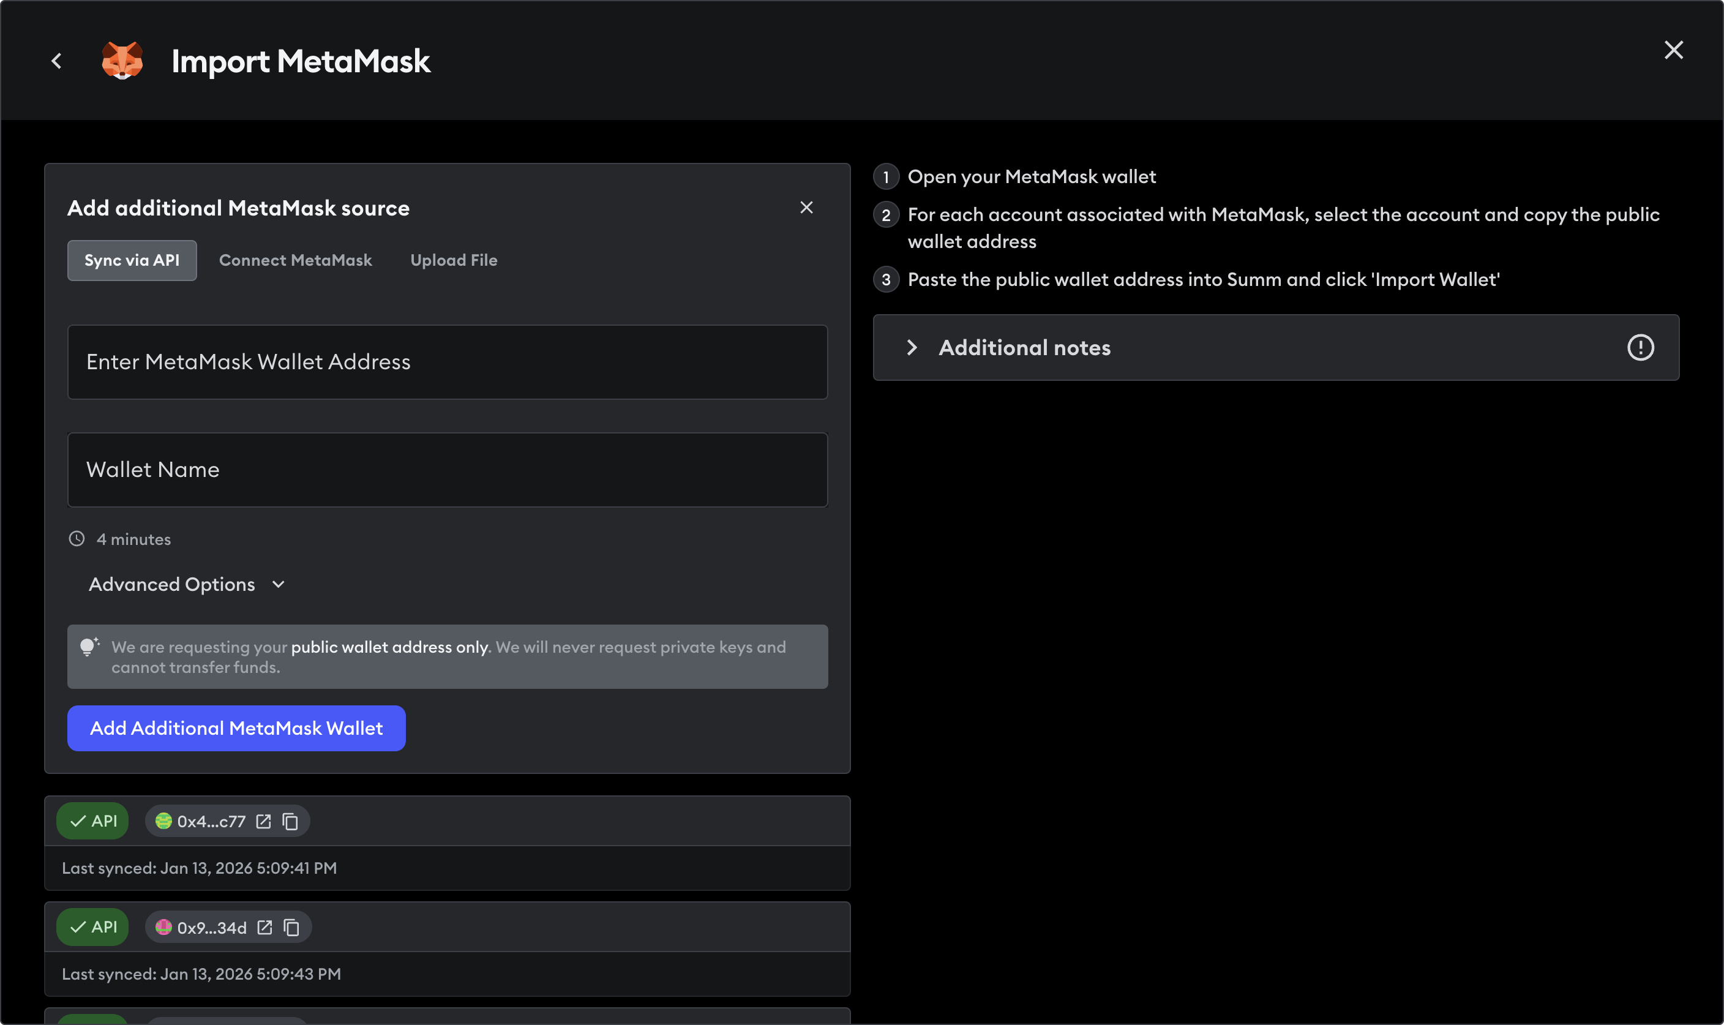Click the green avatar of wallet 0x4...c77
1724x1025 pixels.
pos(163,820)
